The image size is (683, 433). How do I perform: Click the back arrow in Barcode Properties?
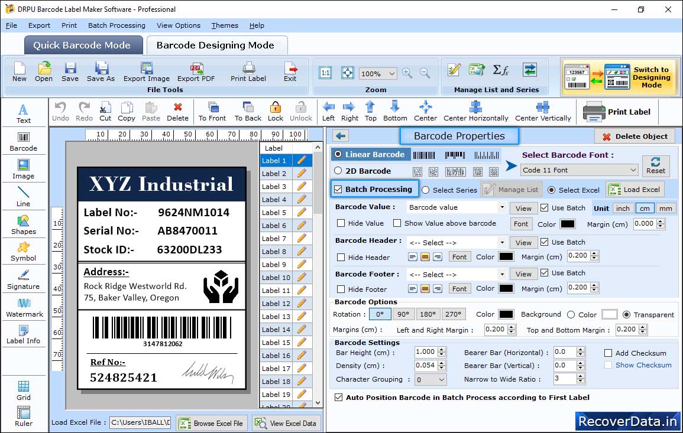pos(341,136)
